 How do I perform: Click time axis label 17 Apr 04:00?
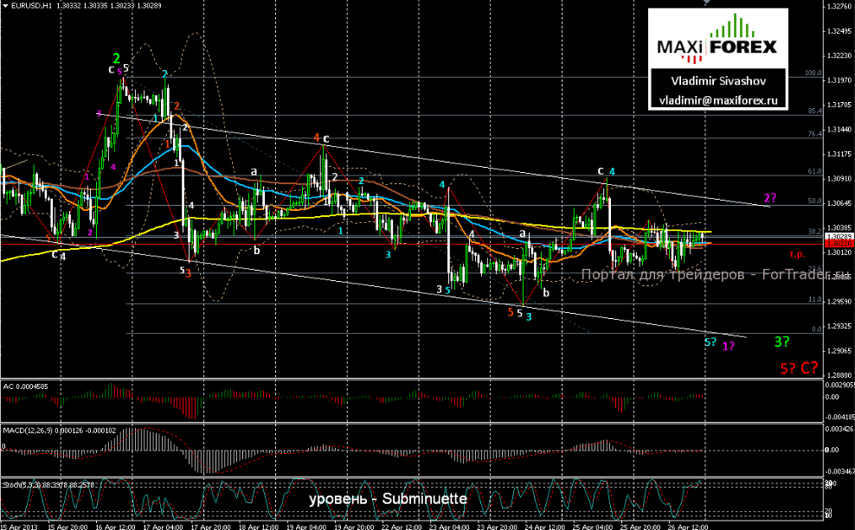coord(163,527)
